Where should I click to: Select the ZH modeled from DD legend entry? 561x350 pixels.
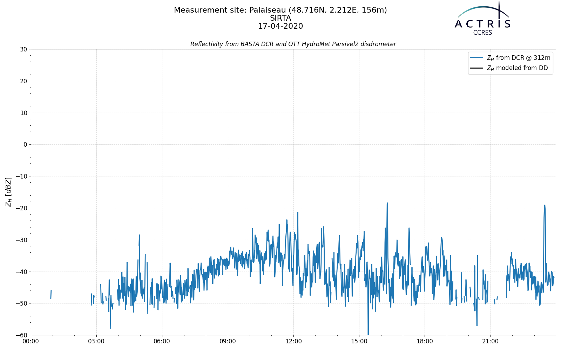click(509, 68)
